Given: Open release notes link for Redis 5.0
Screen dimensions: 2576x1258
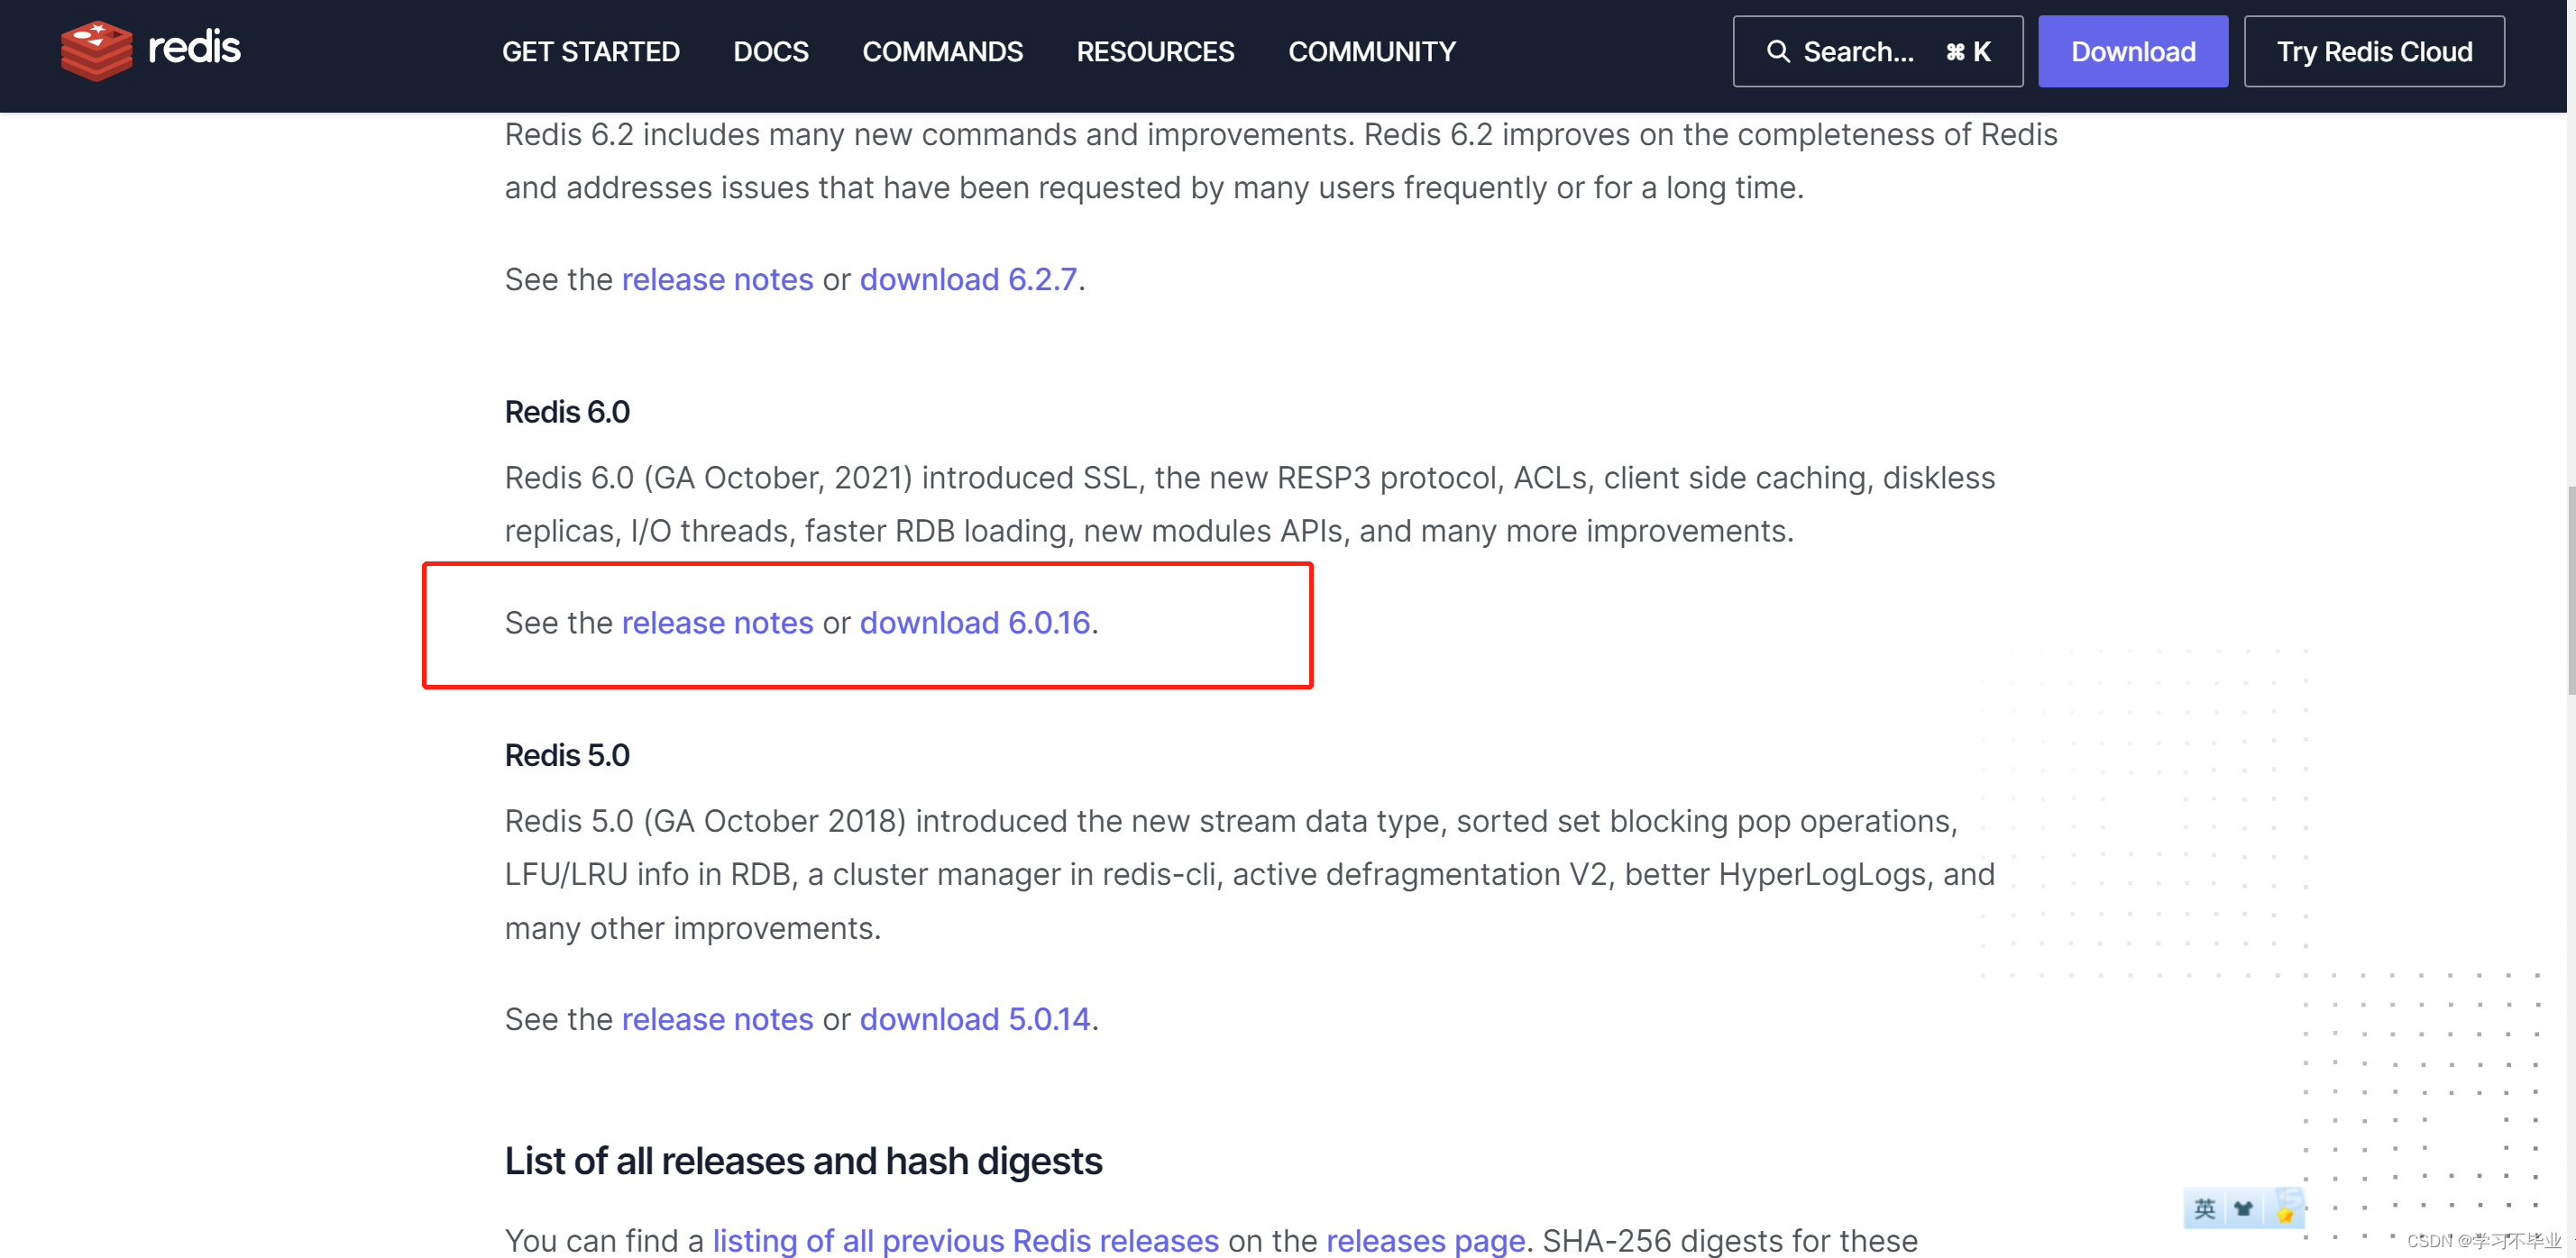Looking at the screenshot, I should 717,1019.
